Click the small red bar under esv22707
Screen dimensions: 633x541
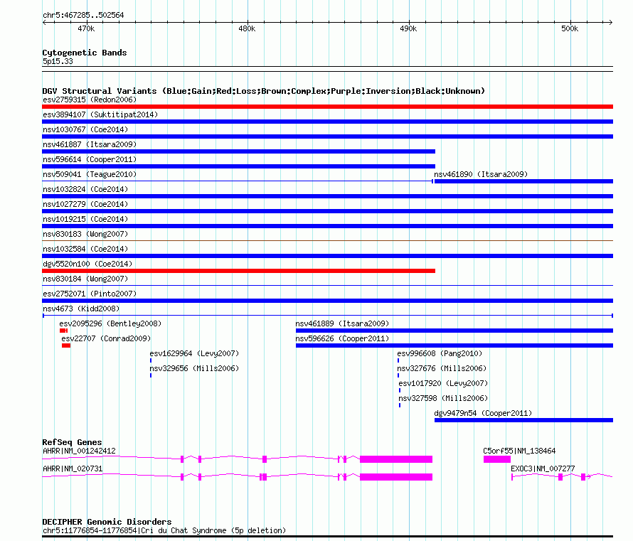[x=66, y=346]
